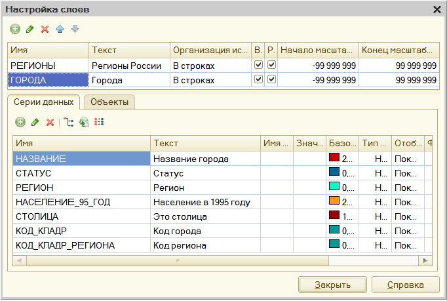The width and height of the screenshot is (447, 301).
Task: Switch to the Объекты tab
Action: point(109,102)
